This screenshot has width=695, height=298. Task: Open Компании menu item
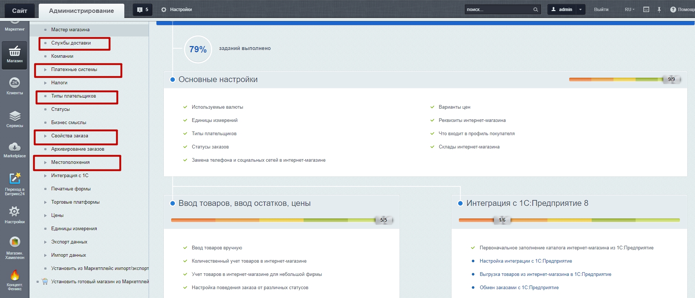coord(62,56)
